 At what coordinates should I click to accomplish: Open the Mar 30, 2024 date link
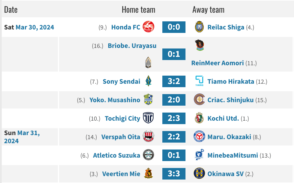[35, 27]
